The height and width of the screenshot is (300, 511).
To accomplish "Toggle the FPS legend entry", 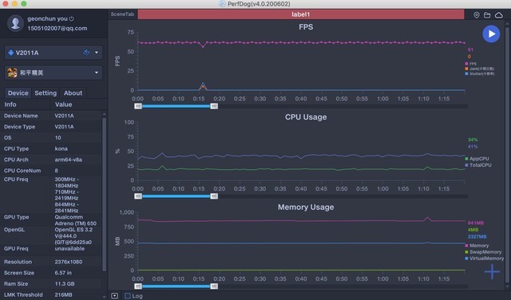I will (471, 64).
